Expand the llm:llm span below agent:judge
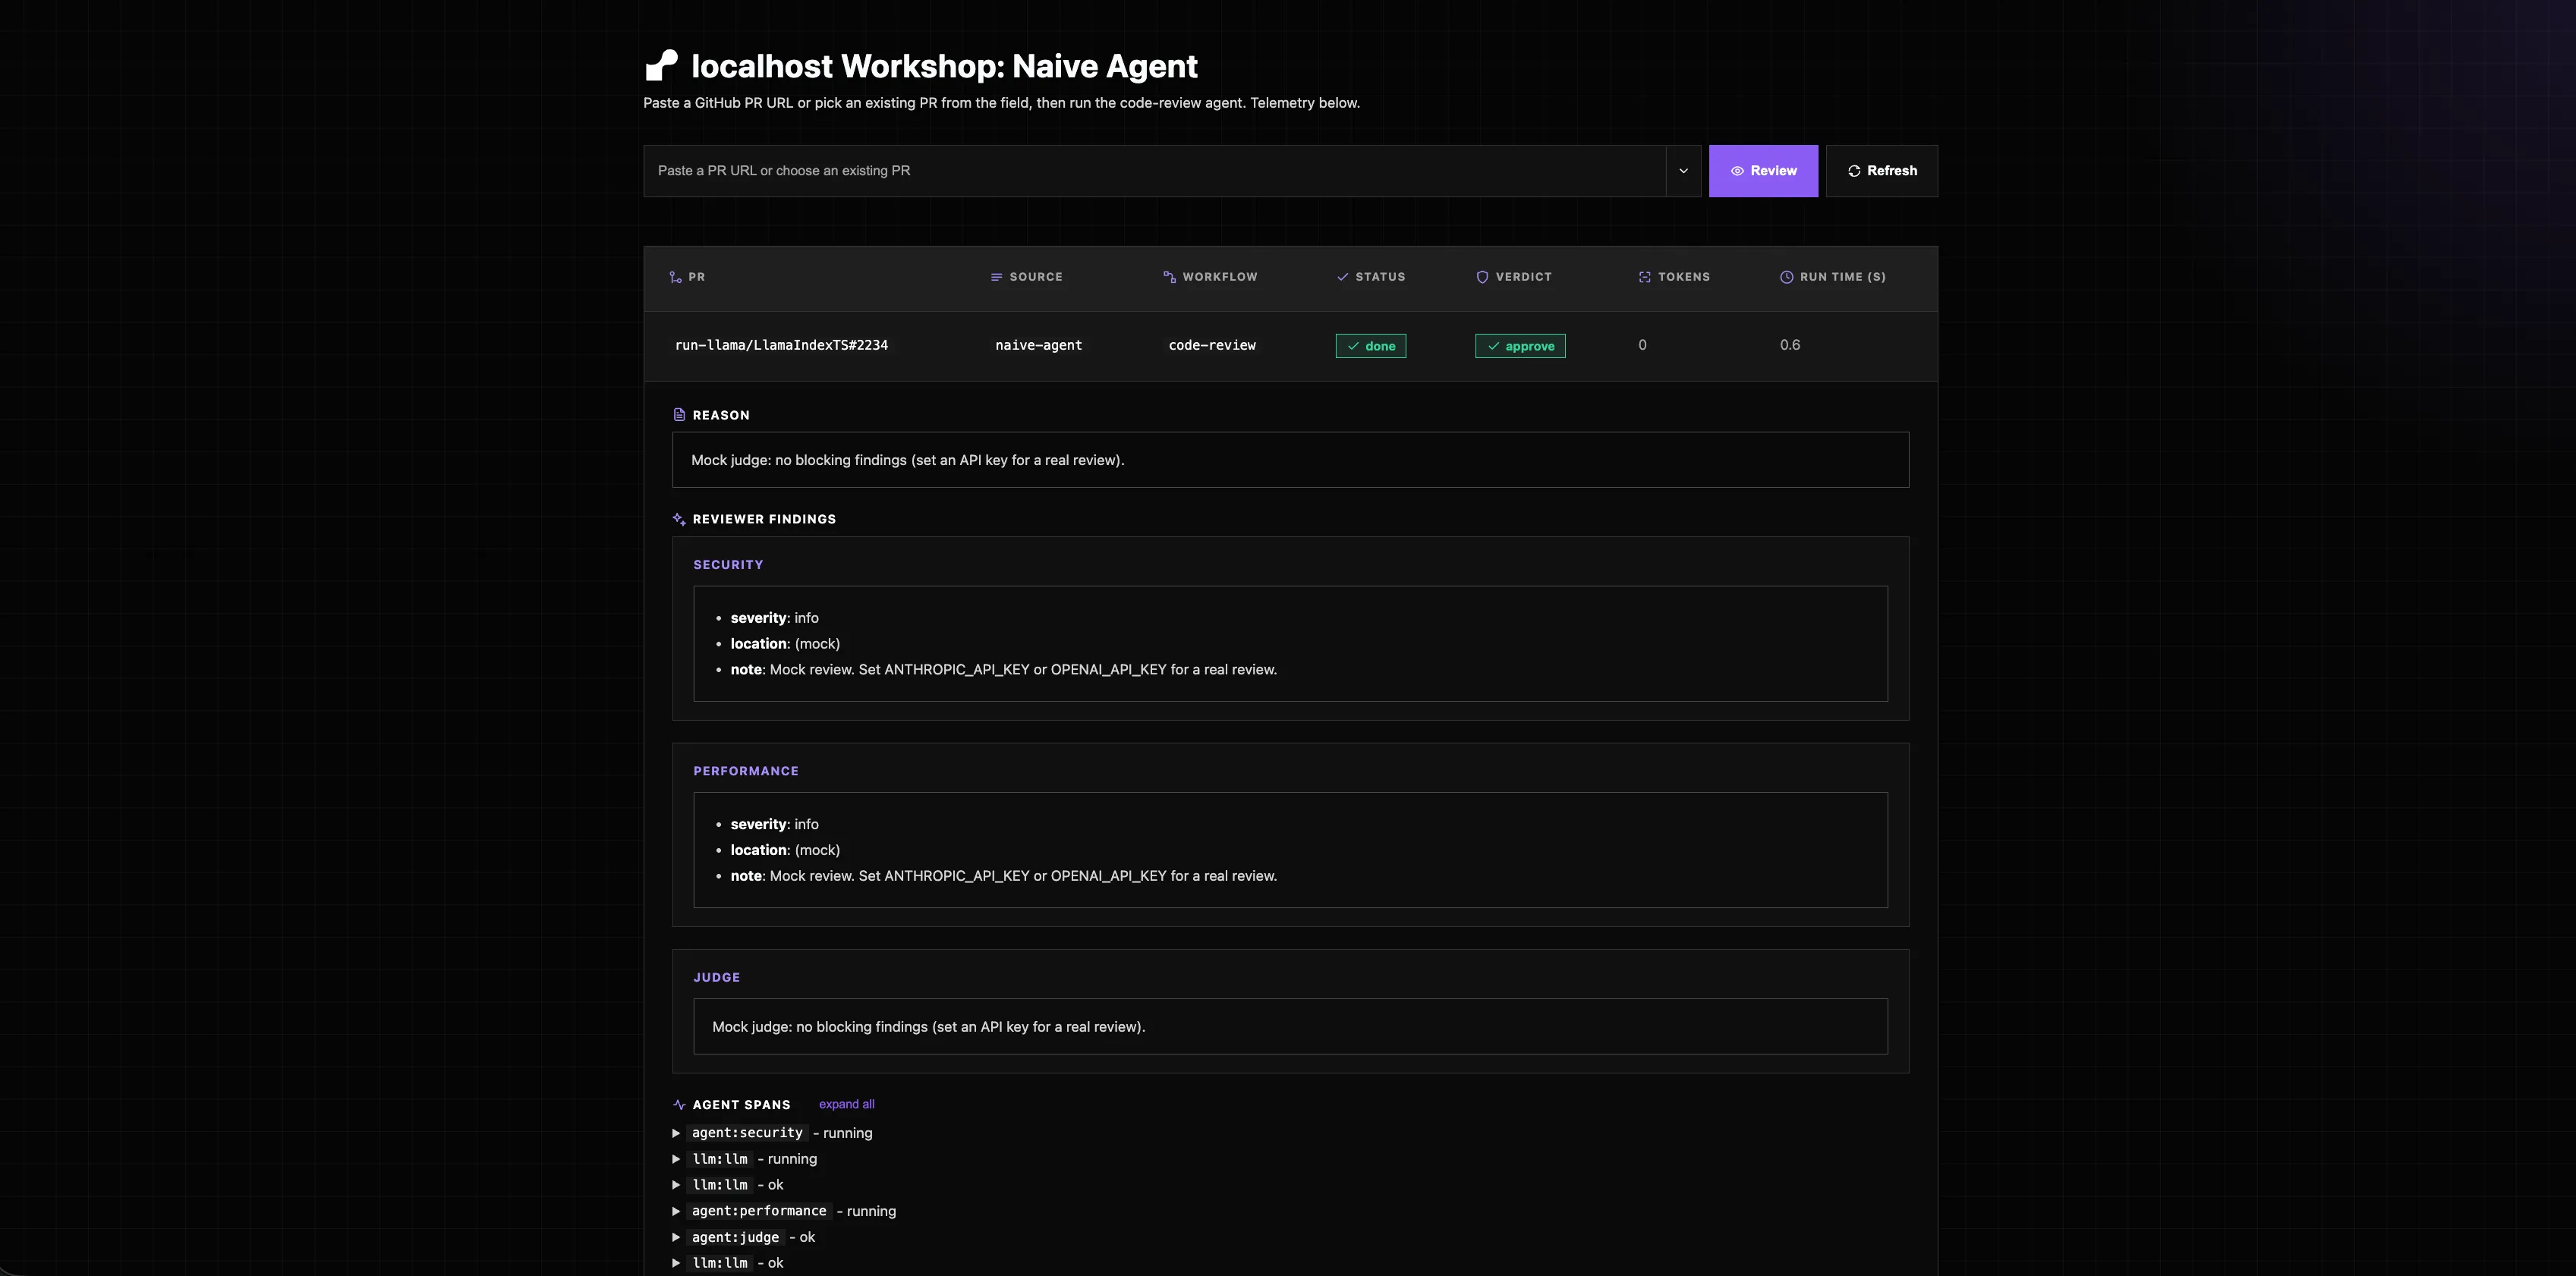 676,1263
